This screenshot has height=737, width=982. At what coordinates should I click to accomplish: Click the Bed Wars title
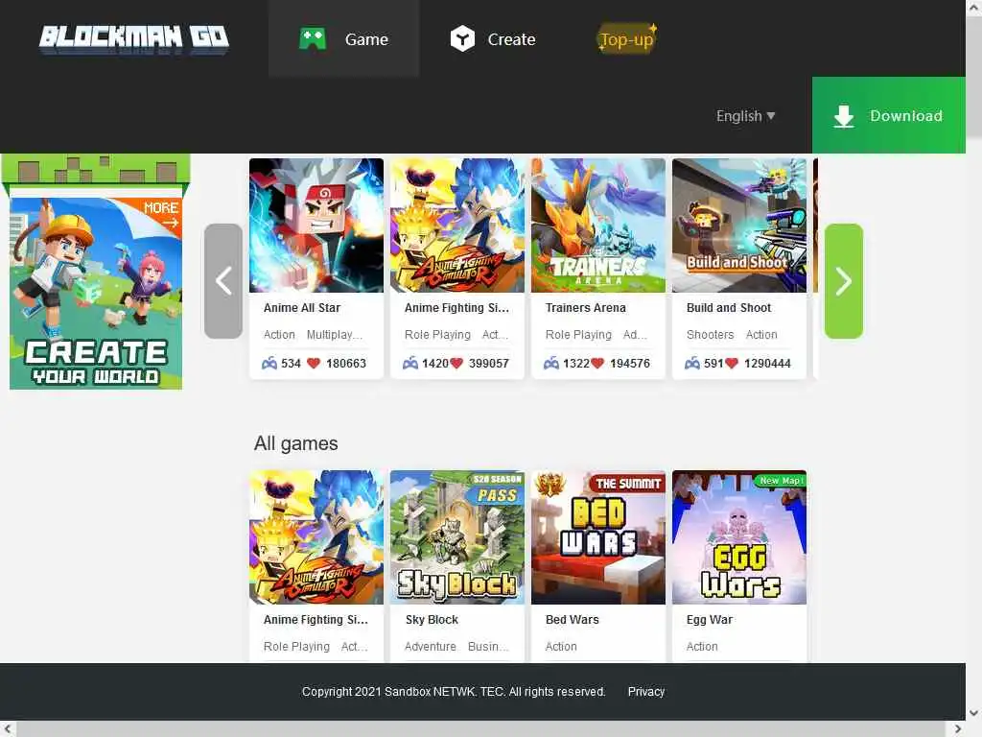click(572, 620)
